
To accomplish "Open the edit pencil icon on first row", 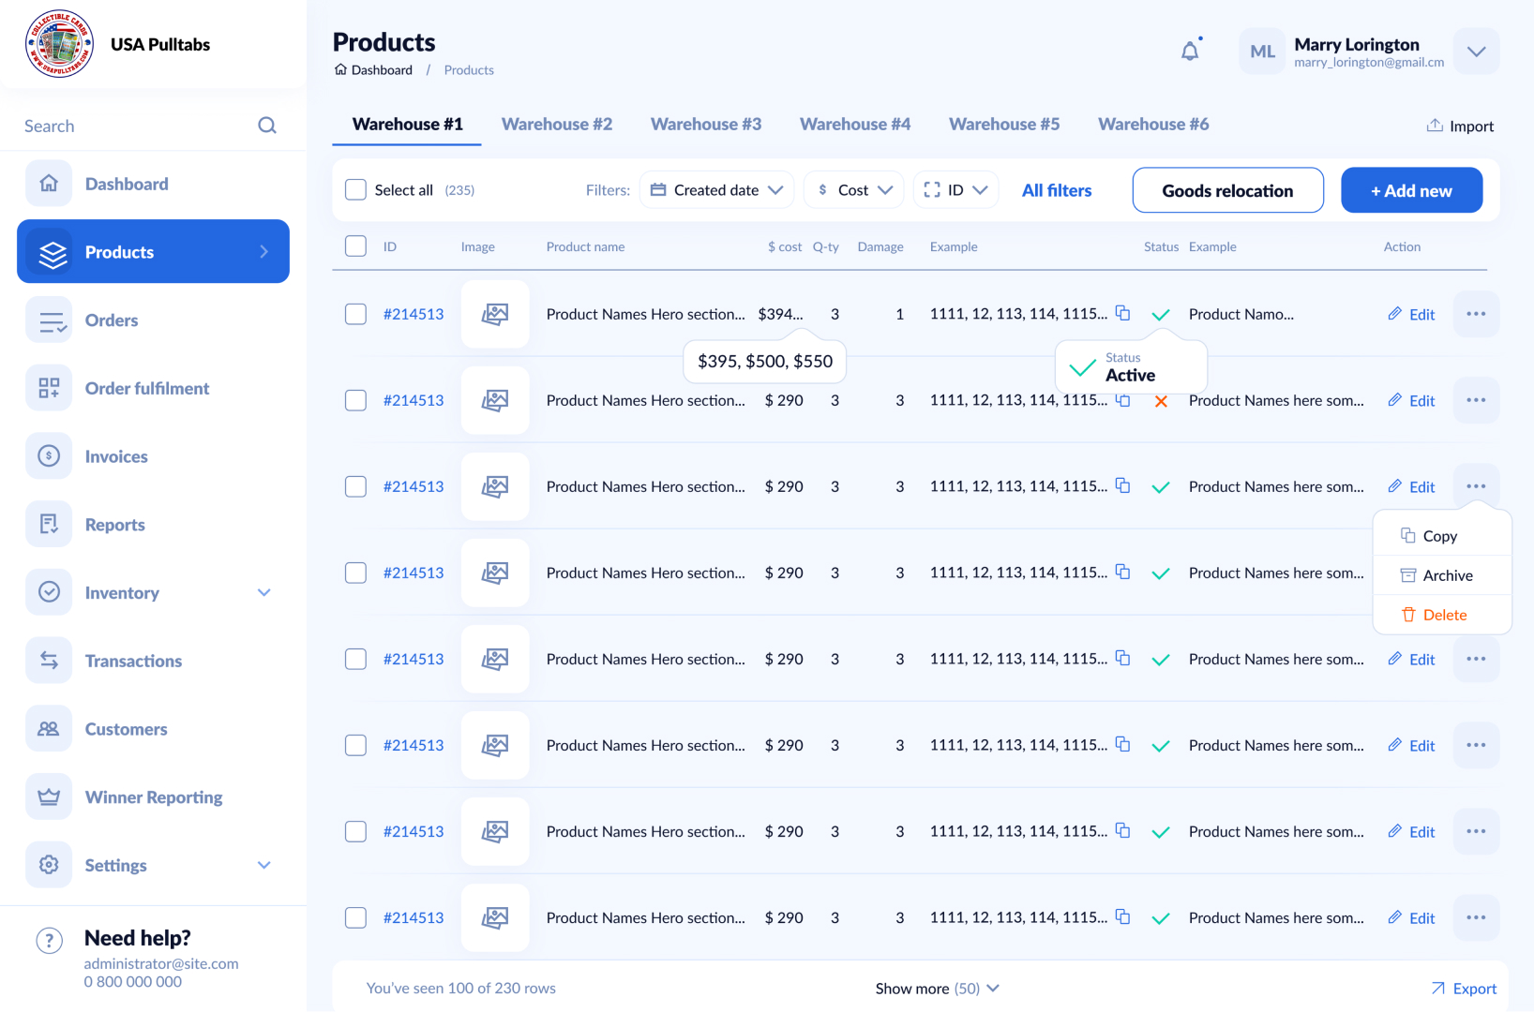I will tap(1393, 314).
